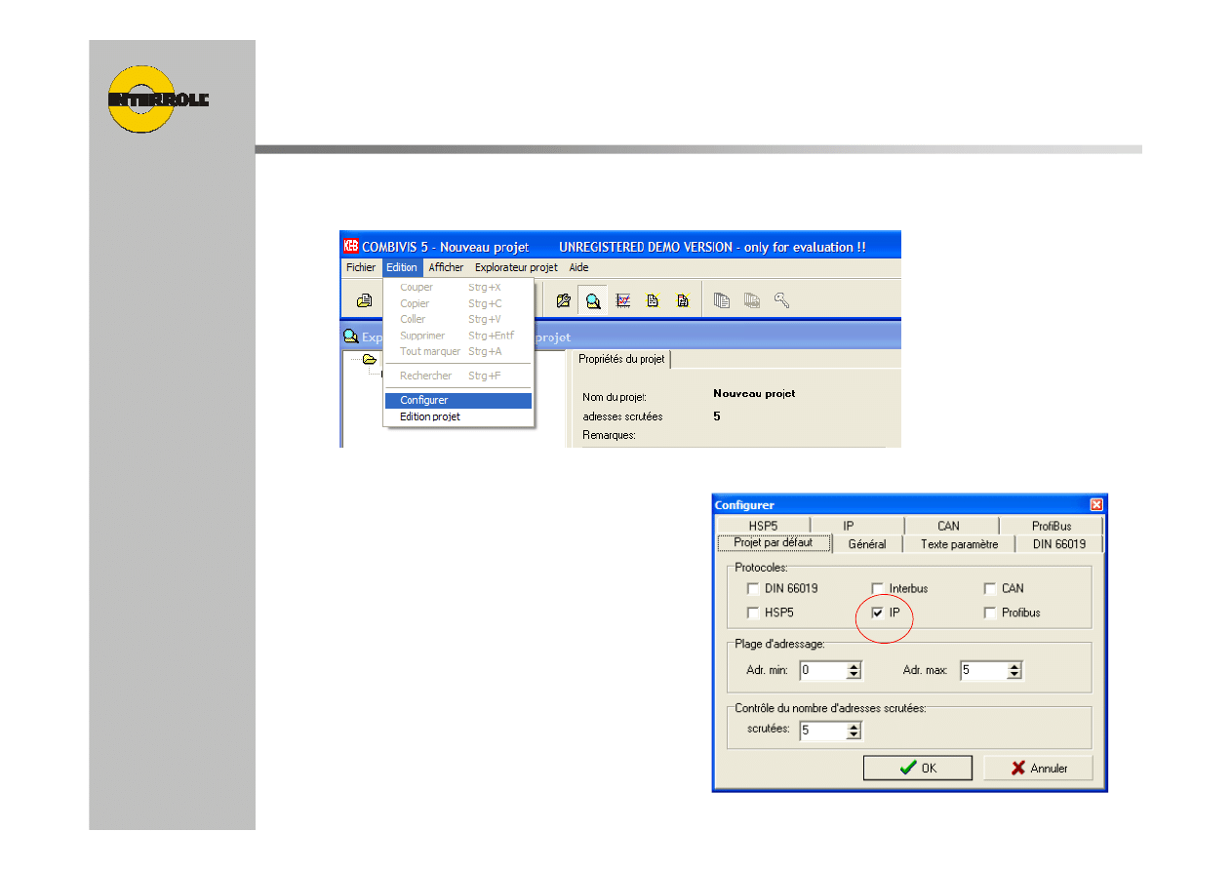Click the grayed key icon in toolbar
This screenshot has height=871, width=1232.
tap(781, 300)
